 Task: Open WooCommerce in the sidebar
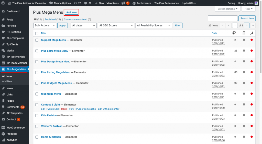[15, 128]
